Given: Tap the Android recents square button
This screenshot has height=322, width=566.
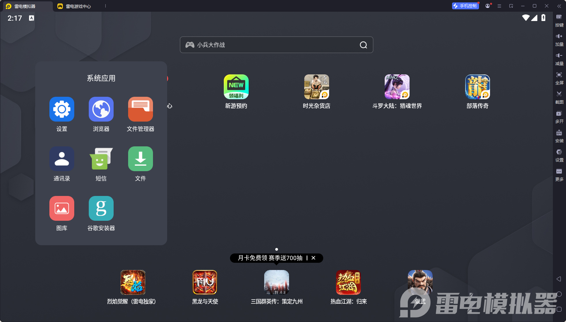Looking at the screenshot, I should tap(559, 309).
